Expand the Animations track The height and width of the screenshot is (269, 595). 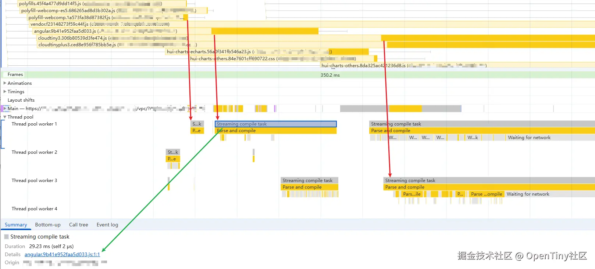click(x=5, y=83)
